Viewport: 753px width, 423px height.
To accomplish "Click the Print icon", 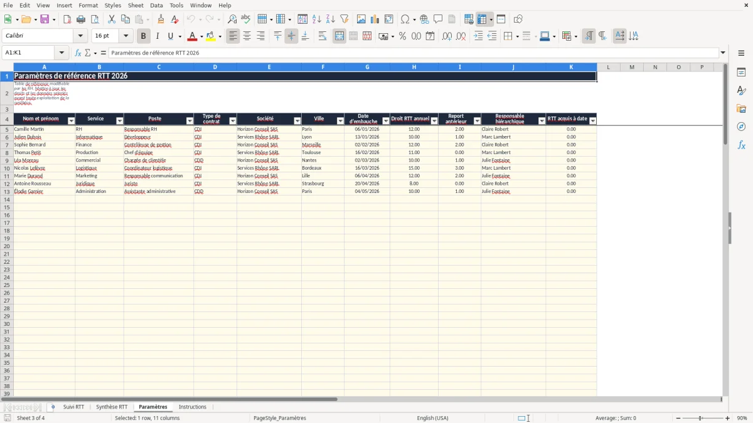I will tap(81, 19).
